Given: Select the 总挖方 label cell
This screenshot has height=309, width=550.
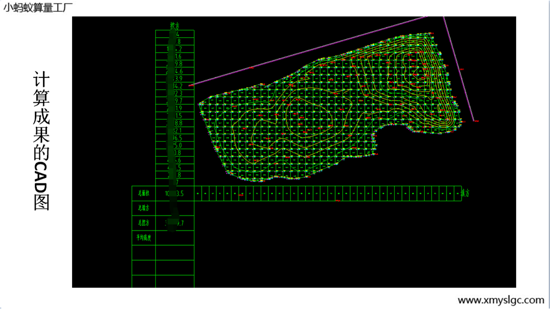Looking at the screenshot, I should (144, 223).
